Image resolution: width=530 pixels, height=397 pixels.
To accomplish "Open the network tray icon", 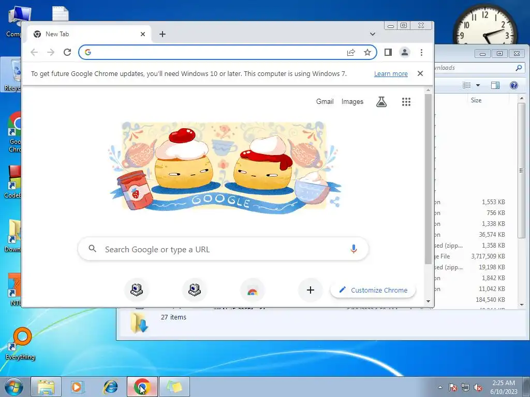I will [x=465, y=387].
